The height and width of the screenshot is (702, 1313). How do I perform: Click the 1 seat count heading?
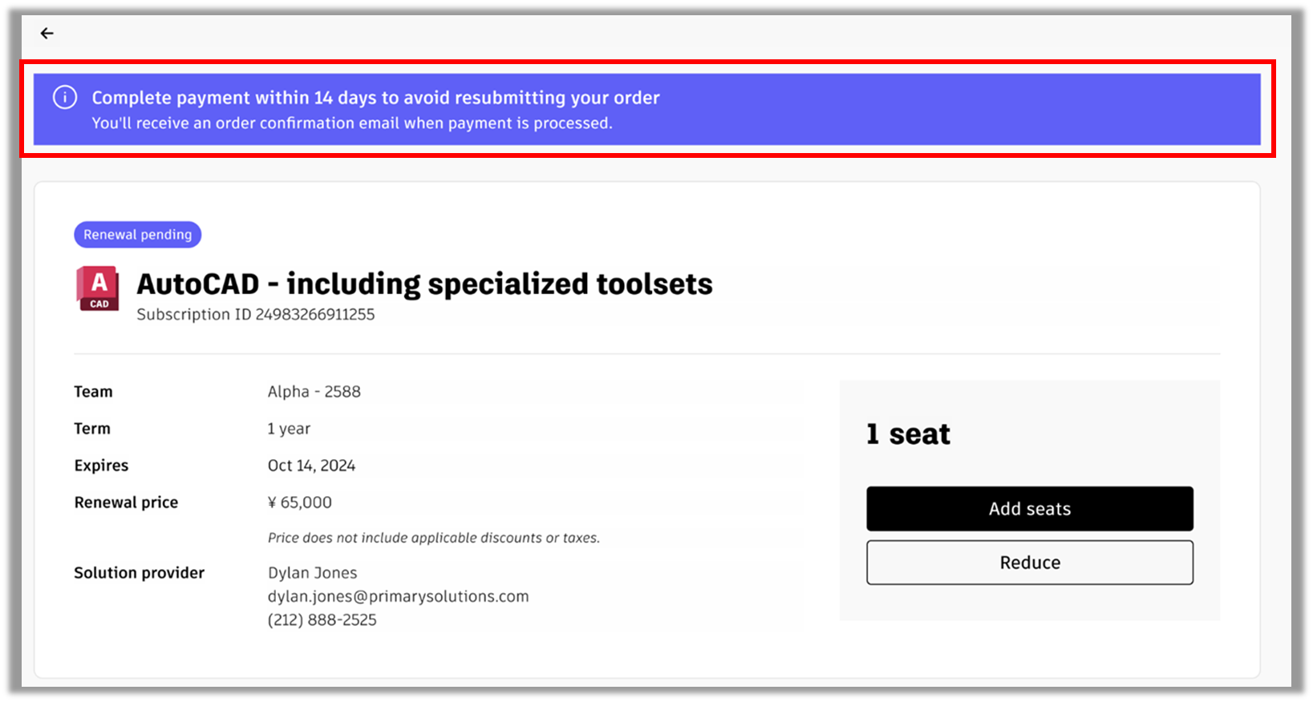[x=908, y=434]
